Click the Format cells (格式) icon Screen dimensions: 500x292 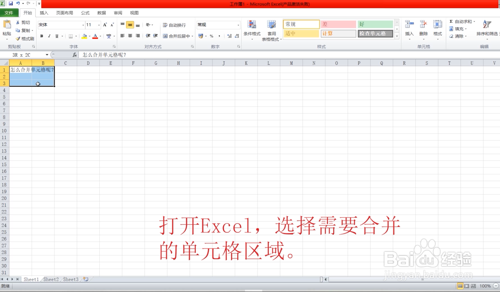point(437,25)
